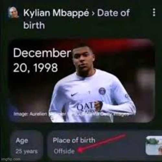Viewport: 162px width, 162px height.
Task: Open the Place of birth card
Action: (x=95, y=145)
